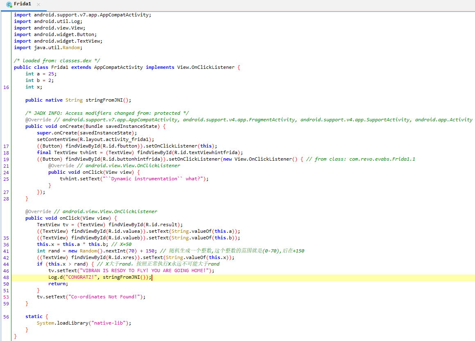This screenshot has height=341, width=475.
Task: Click the 'X=50' comment
Action: point(121,244)
